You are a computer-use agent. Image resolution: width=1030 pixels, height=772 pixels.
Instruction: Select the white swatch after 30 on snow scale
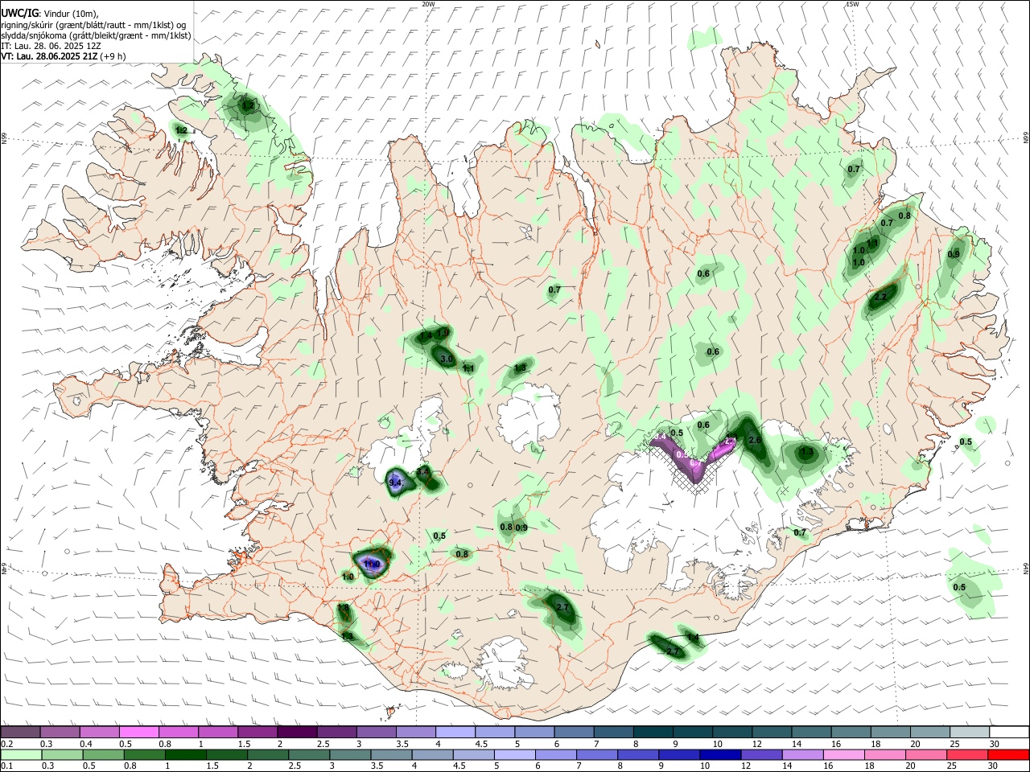(1009, 732)
